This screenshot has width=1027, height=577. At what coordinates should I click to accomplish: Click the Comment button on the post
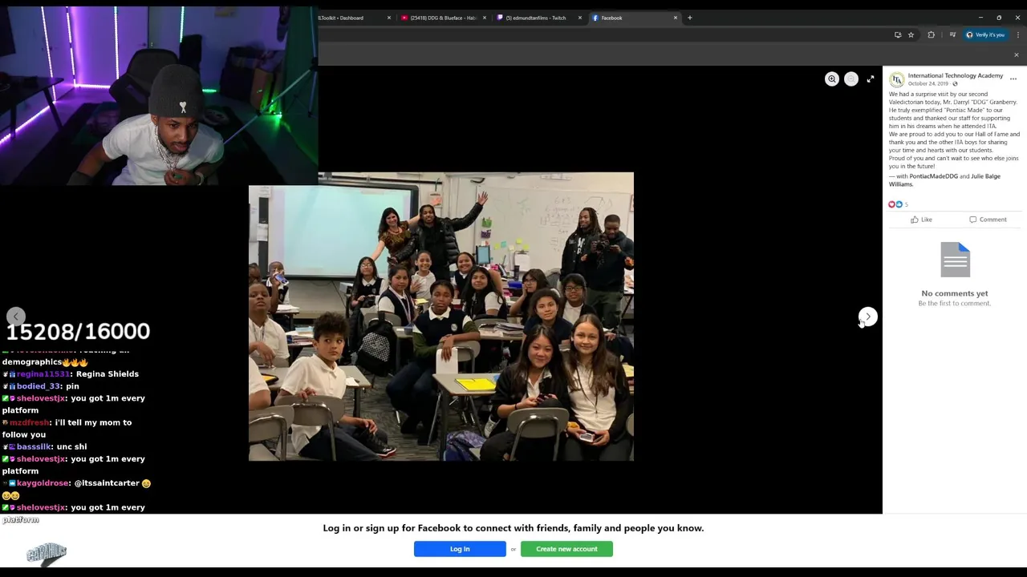click(x=988, y=220)
